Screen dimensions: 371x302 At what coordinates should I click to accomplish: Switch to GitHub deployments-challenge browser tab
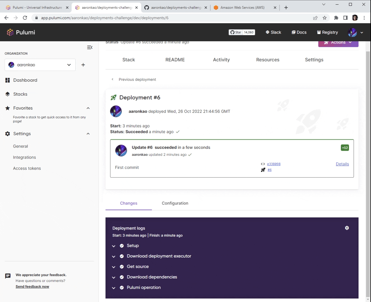click(176, 8)
